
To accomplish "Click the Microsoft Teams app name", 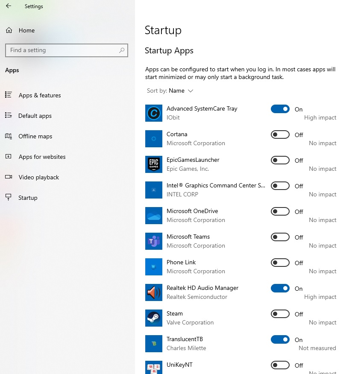I will 188,237.
